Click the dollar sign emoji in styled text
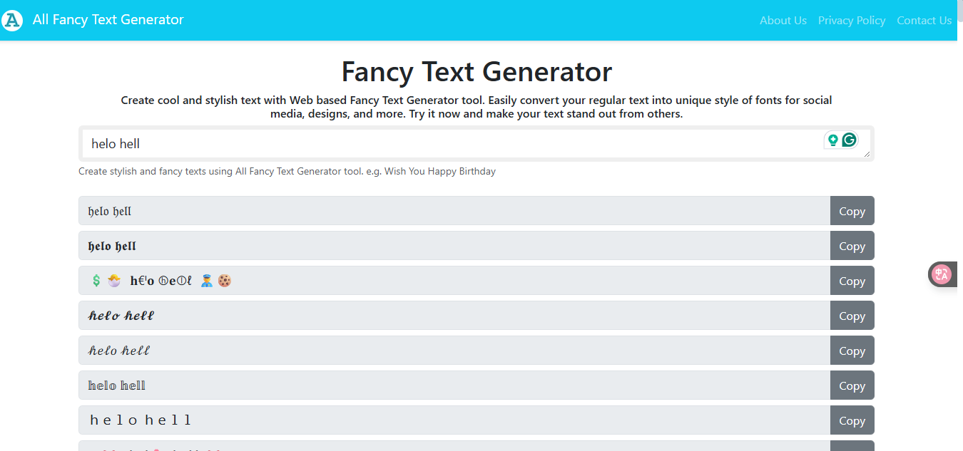This screenshot has width=963, height=451. click(x=97, y=280)
